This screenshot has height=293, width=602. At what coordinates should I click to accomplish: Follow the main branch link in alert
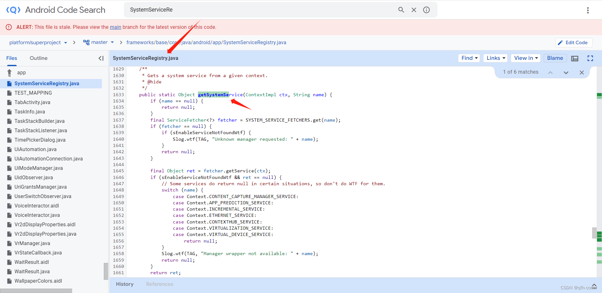(115, 27)
